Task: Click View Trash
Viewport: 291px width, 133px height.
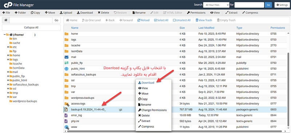Action: (x=204, y=20)
